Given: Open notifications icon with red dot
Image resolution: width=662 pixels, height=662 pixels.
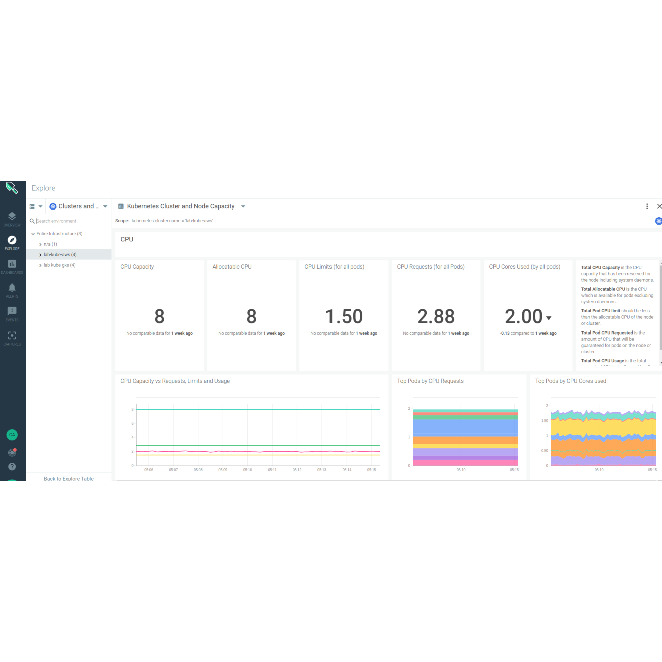Looking at the screenshot, I should [x=12, y=452].
